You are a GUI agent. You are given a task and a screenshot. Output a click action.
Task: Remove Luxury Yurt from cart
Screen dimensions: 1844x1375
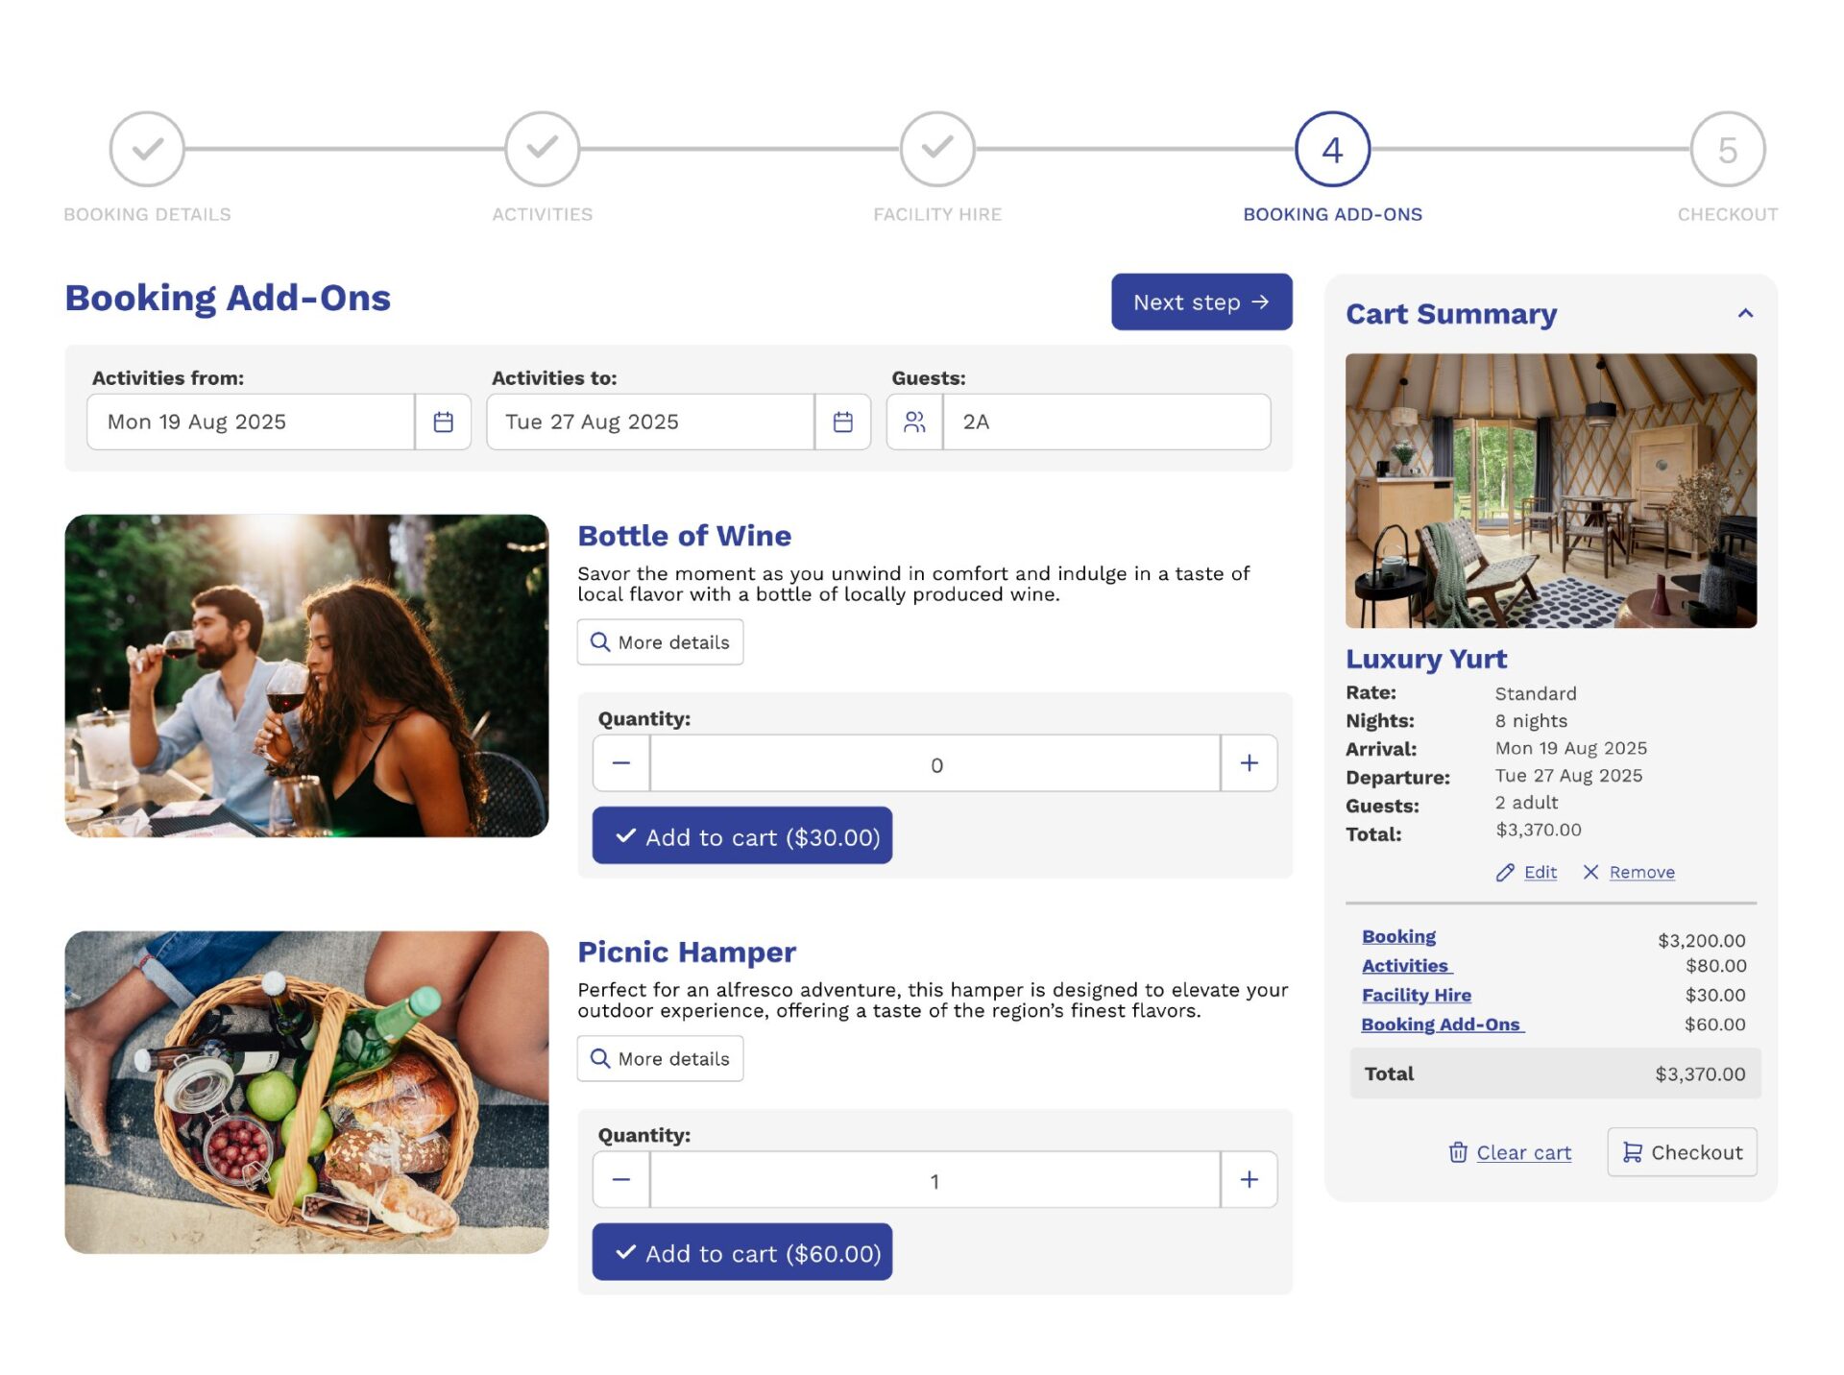tap(1630, 872)
